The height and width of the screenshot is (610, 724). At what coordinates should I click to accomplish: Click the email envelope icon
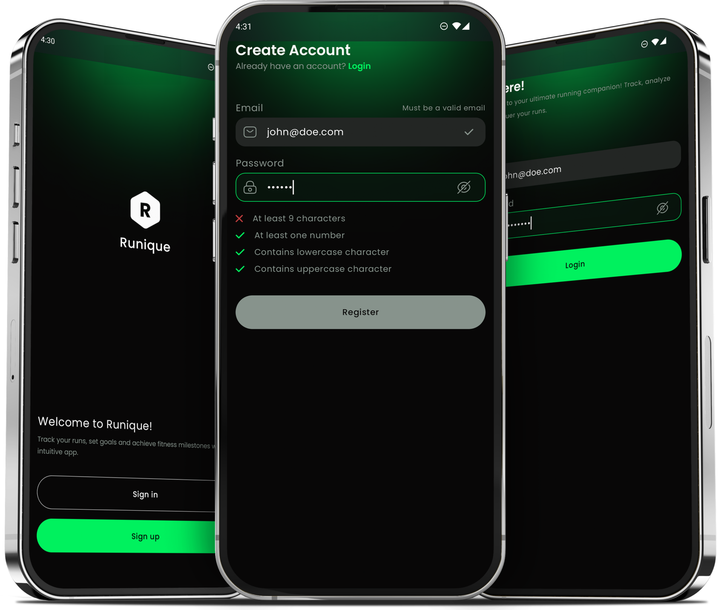click(250, 132)
